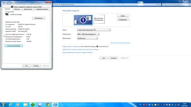
Task: Click the Разрешение экрана breadcrumb
Action: pos(67,4)
